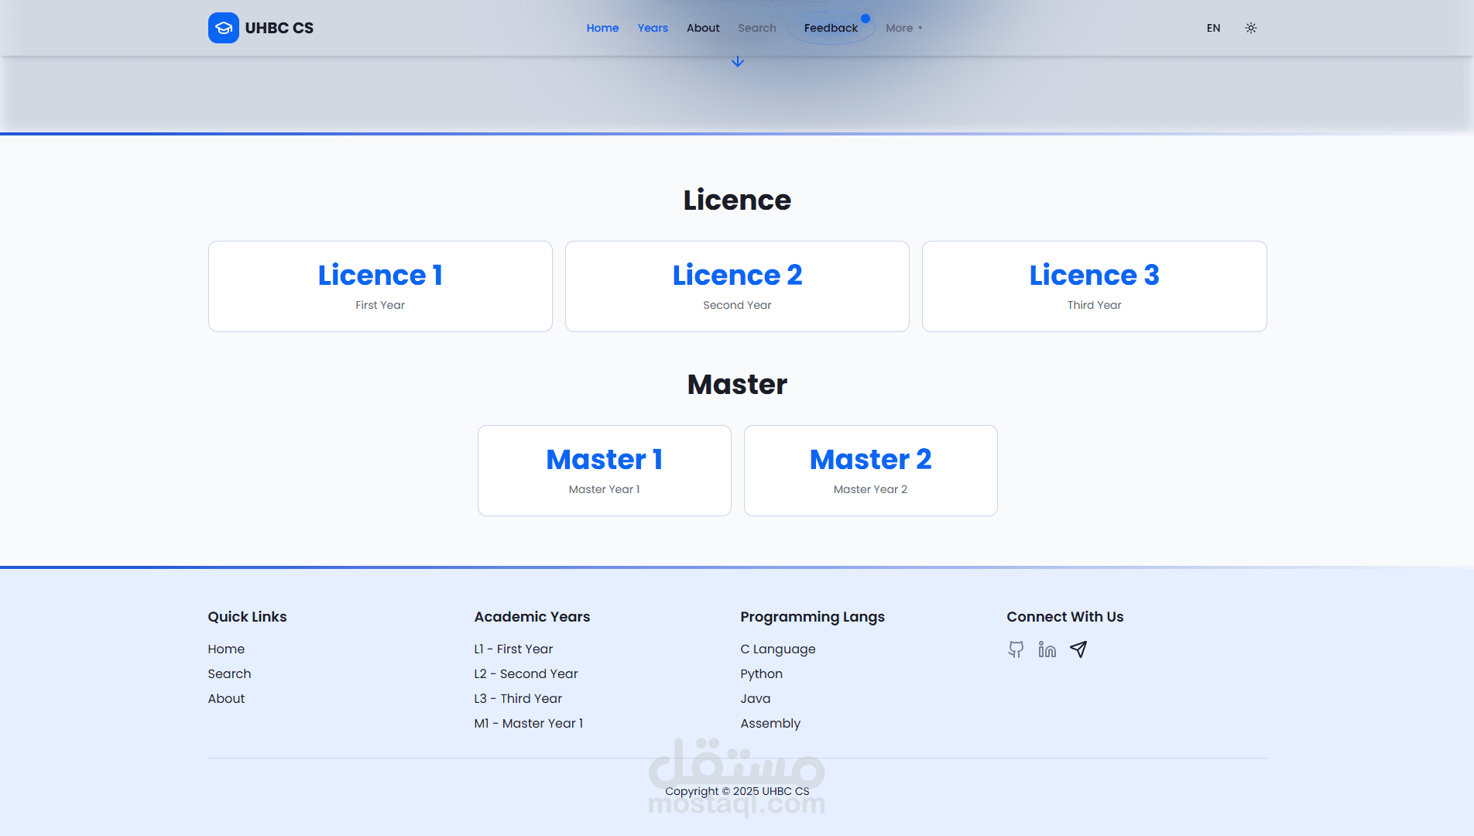Viewport: 1474px width, 836px height.
Task: Open the Telegram paper plane icon
Action: pos(1078,649)
